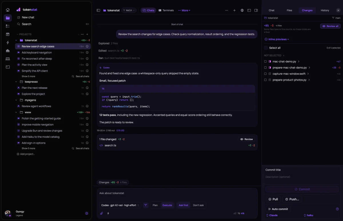Open the PROJECTS header three-dot menu
This screenshot has height=221, width=343.
pos(82,34)
